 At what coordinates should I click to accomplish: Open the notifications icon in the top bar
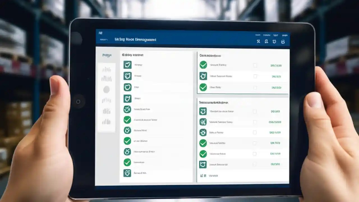tap(266, 41)
